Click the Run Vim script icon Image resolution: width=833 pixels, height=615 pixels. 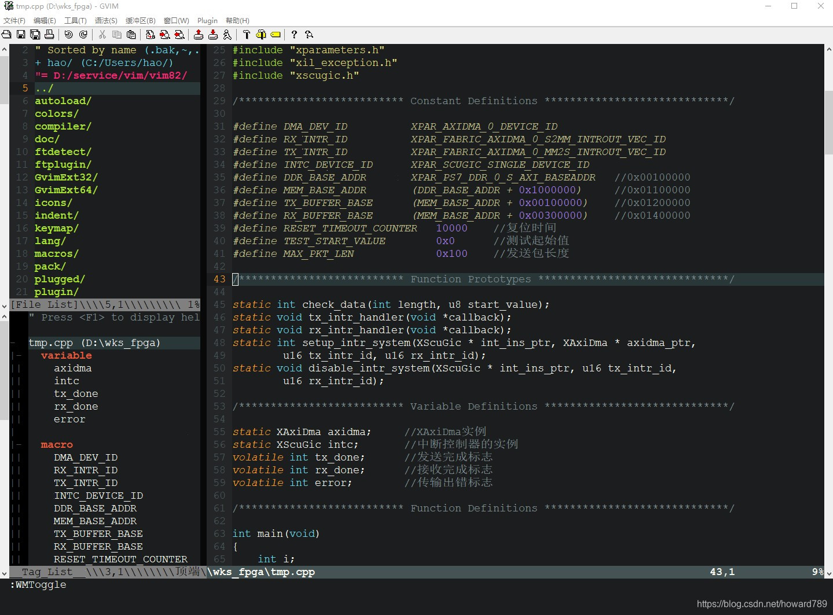(227, 35)
